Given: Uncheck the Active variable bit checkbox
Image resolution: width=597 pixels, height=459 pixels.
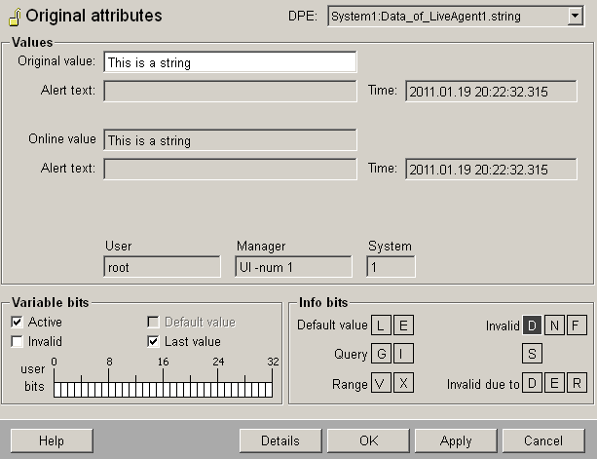Looking at the screenshot, I should [x=17, y=323].
